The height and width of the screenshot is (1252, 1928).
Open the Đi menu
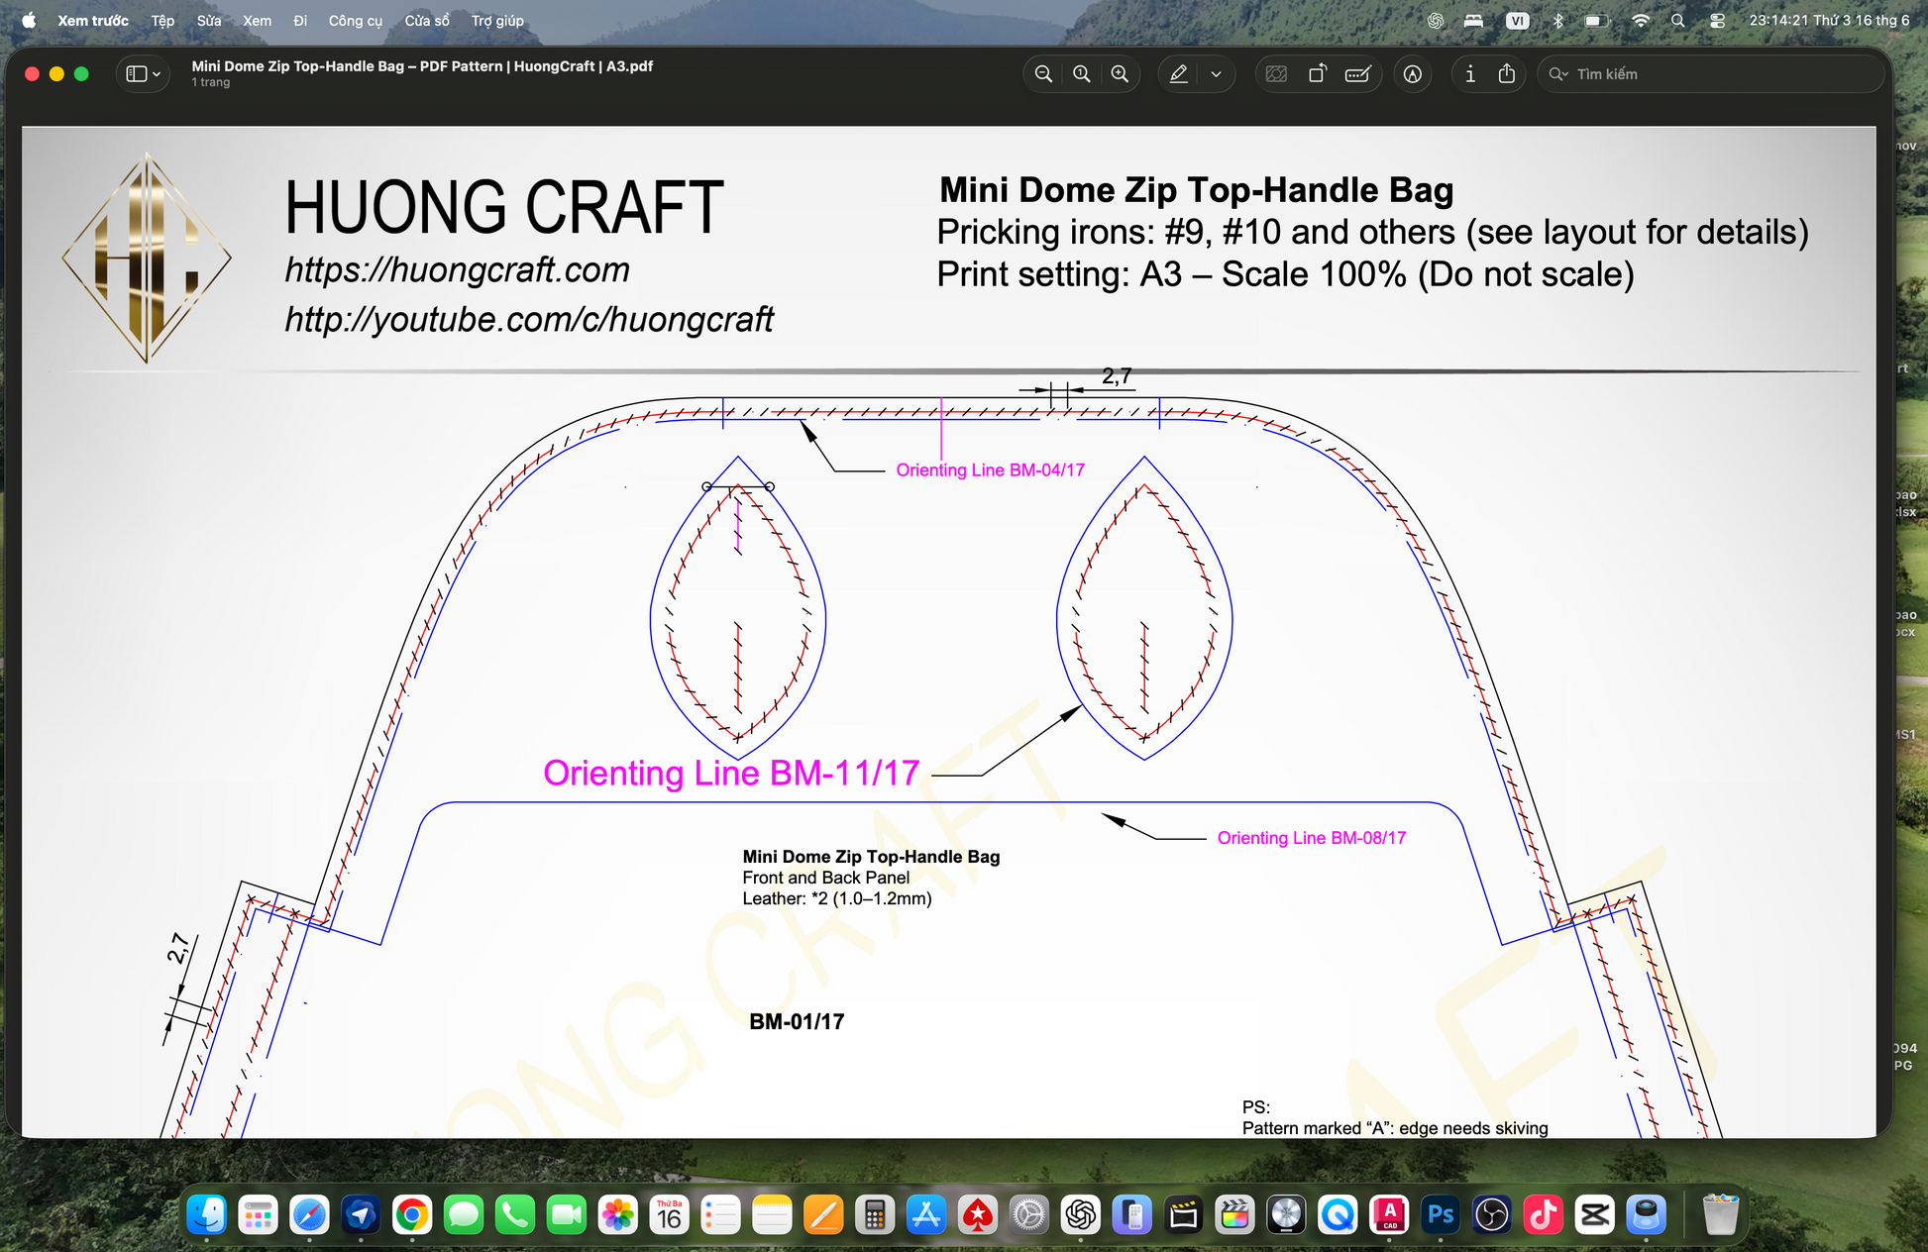pyautogui.click(x=300, y=21)
